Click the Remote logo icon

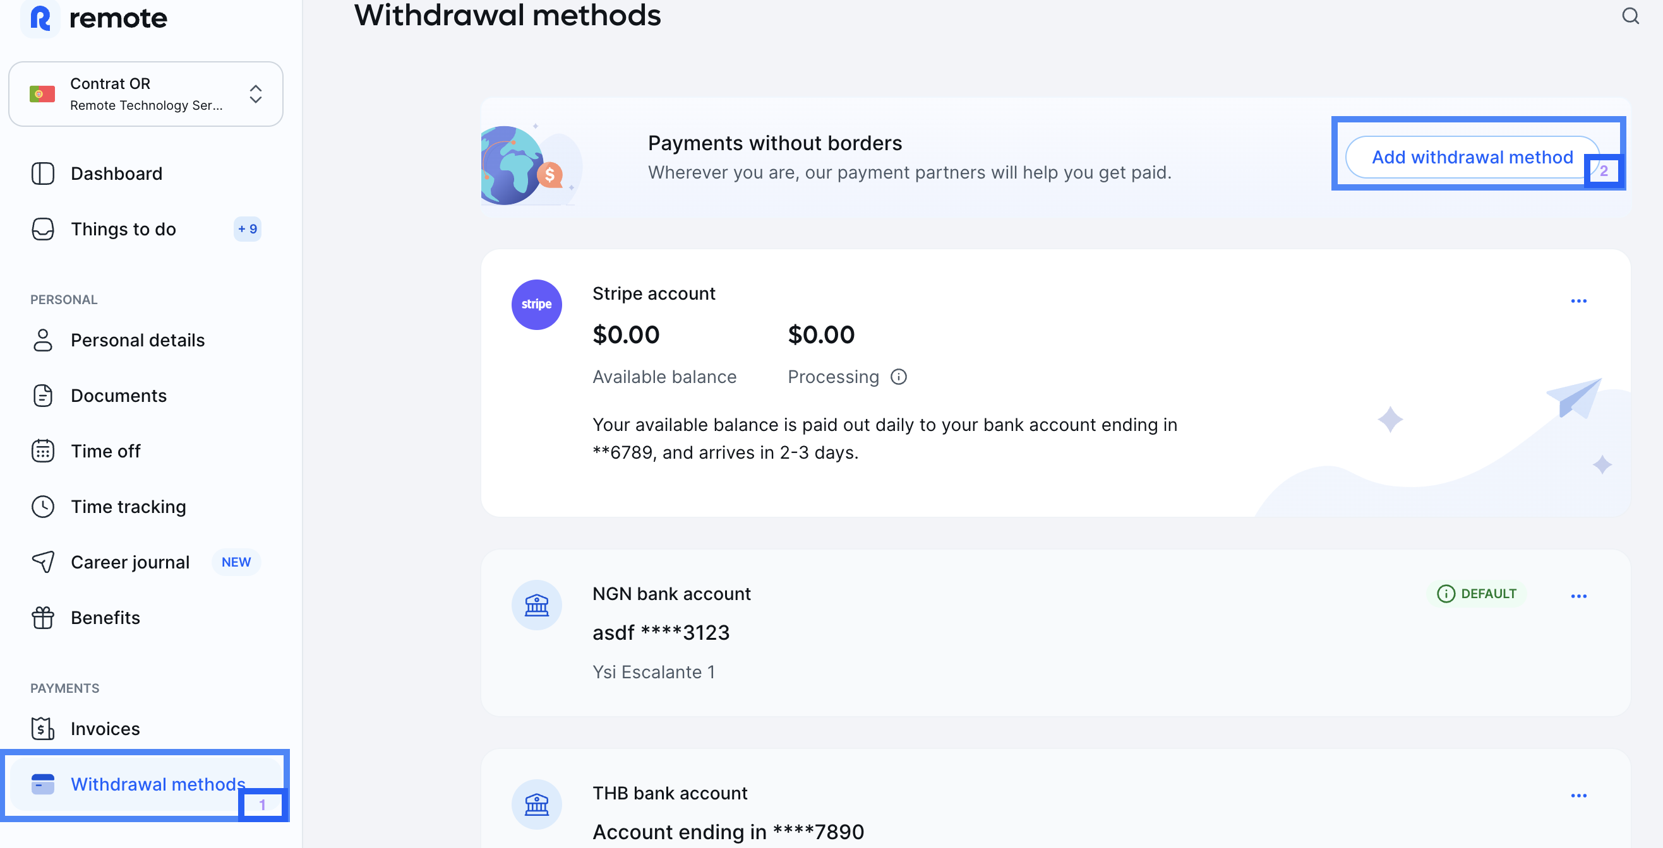(40, 18)
